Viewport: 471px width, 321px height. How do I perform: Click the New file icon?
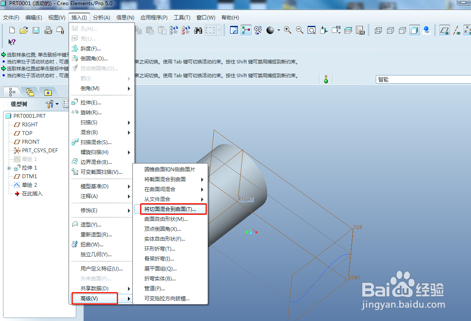pyautogui.click(x=12, y=30)
